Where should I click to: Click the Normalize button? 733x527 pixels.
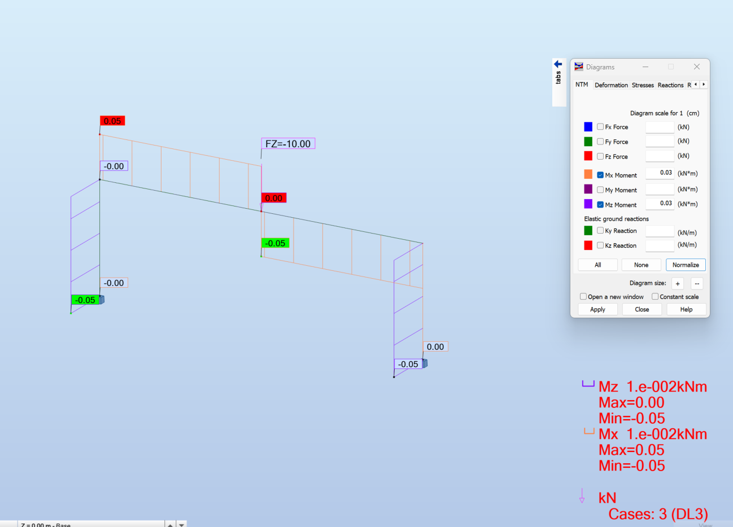686,265
